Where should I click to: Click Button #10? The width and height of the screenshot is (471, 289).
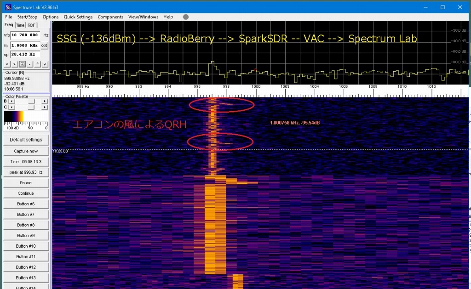[x=26, y=246]
